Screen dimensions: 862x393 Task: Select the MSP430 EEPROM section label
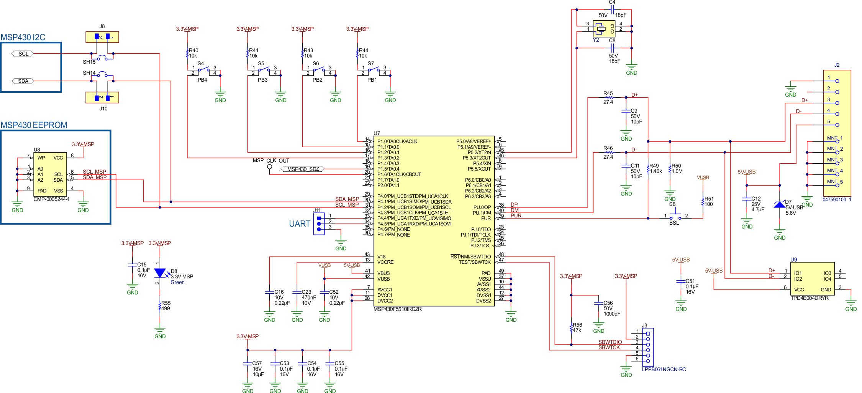click(34, 125)
